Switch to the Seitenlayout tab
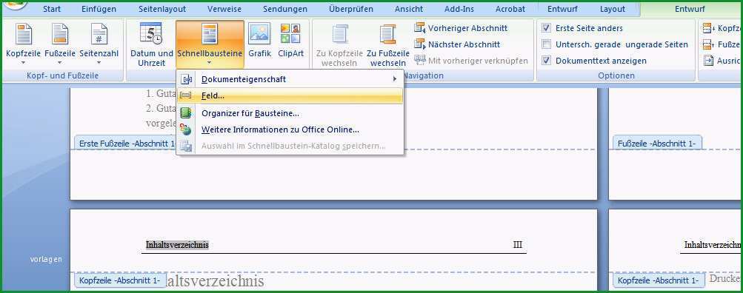 162,9
